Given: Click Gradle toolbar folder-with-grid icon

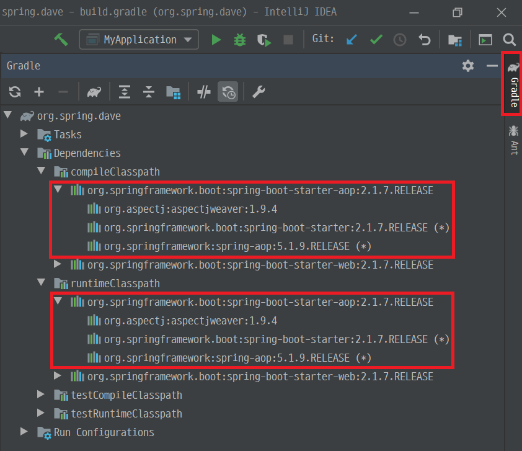Looking at the screenshot, I should tap(173, 92).
